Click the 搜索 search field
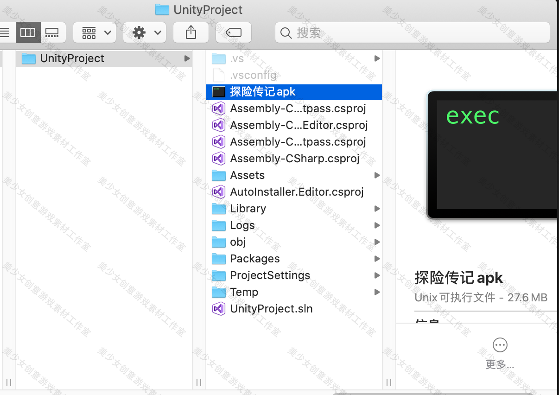Viewport: 559px width, 395px height. coord(413,32)
